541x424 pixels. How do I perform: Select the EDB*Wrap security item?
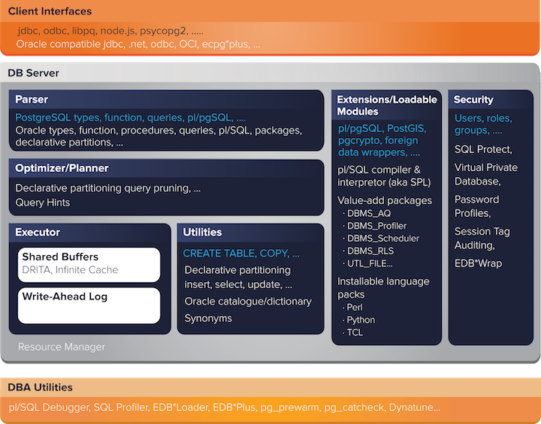(x=478, y=263)
